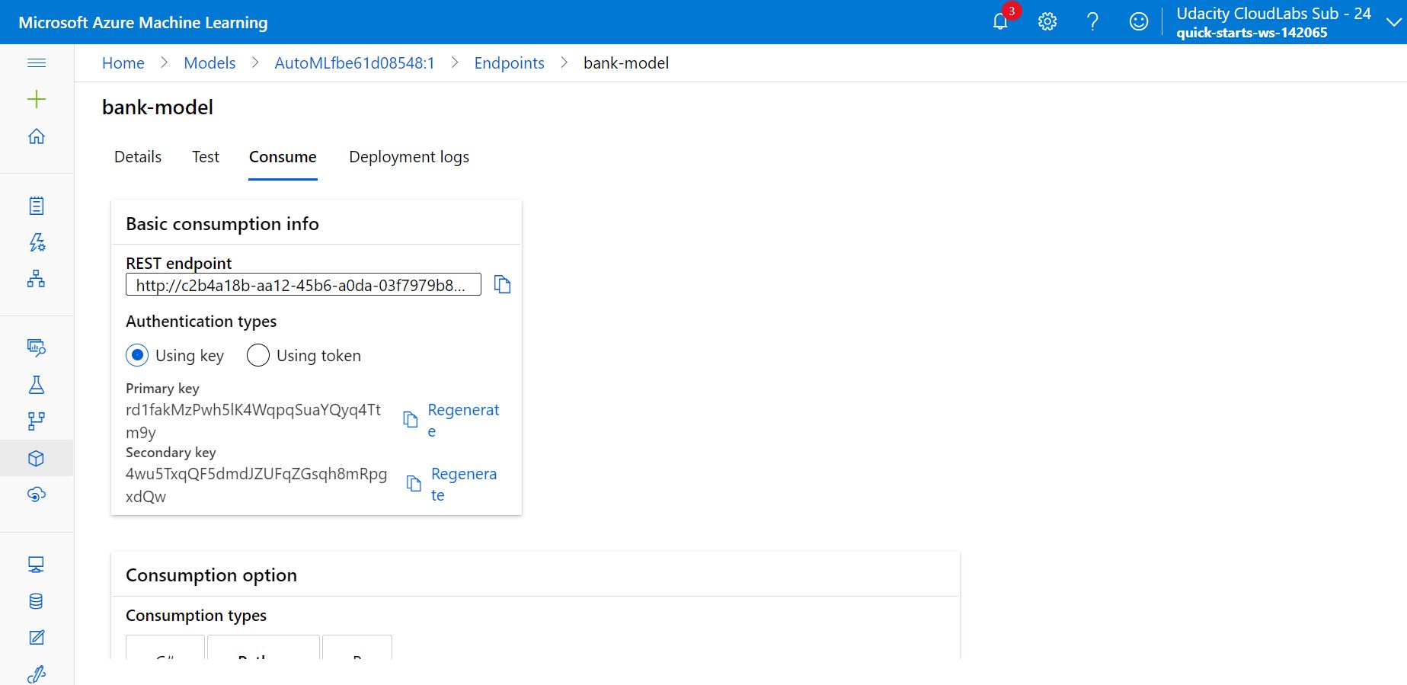Screen dimensions: 1407x685
Task: Open the Datasets icon in the sidebar
Action: tap(37, 347)
